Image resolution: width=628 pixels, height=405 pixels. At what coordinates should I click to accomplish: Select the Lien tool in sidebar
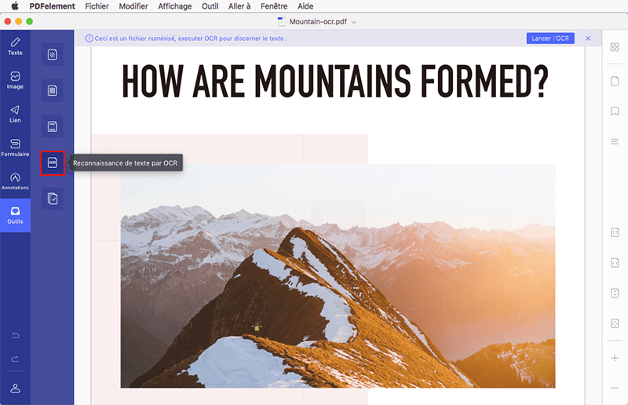coord(15,114)
